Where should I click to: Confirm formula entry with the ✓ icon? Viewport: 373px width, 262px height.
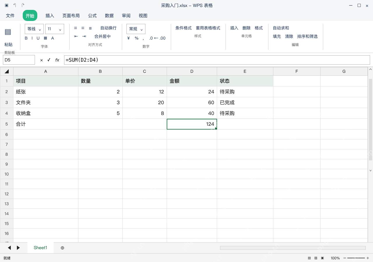49,60
